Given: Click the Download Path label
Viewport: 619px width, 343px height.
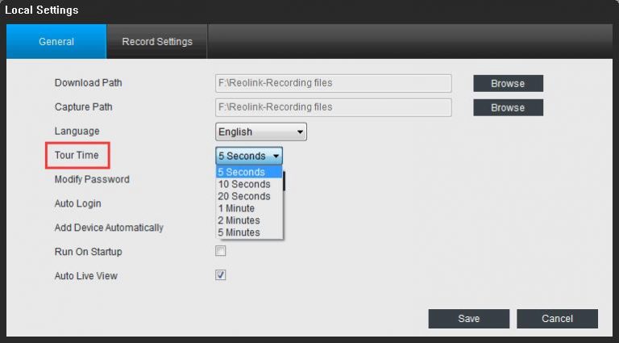Looking at the screenshot, I should (x=89, y=83).
